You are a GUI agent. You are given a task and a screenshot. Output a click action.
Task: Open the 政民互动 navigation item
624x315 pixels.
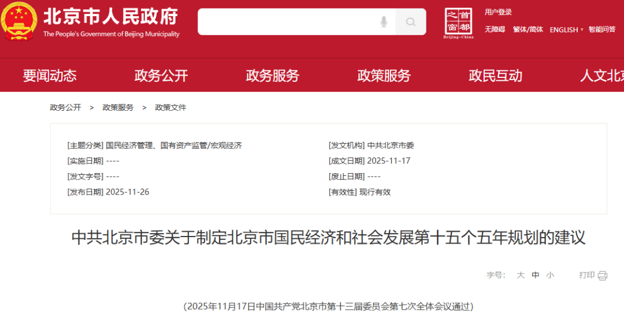pyautogui.click(x=495, y=76)
